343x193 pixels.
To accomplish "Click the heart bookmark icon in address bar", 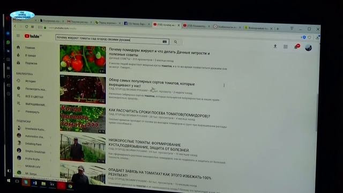I will [x=309, y=38].
